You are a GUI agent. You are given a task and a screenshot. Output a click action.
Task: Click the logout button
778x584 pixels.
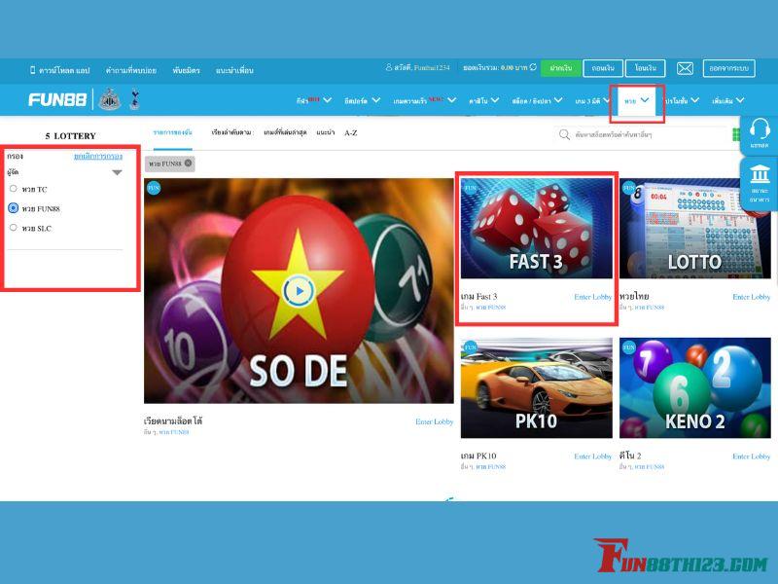[x=728, y=68]
